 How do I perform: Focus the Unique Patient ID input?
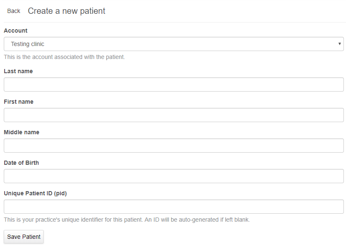click(174, 207)
